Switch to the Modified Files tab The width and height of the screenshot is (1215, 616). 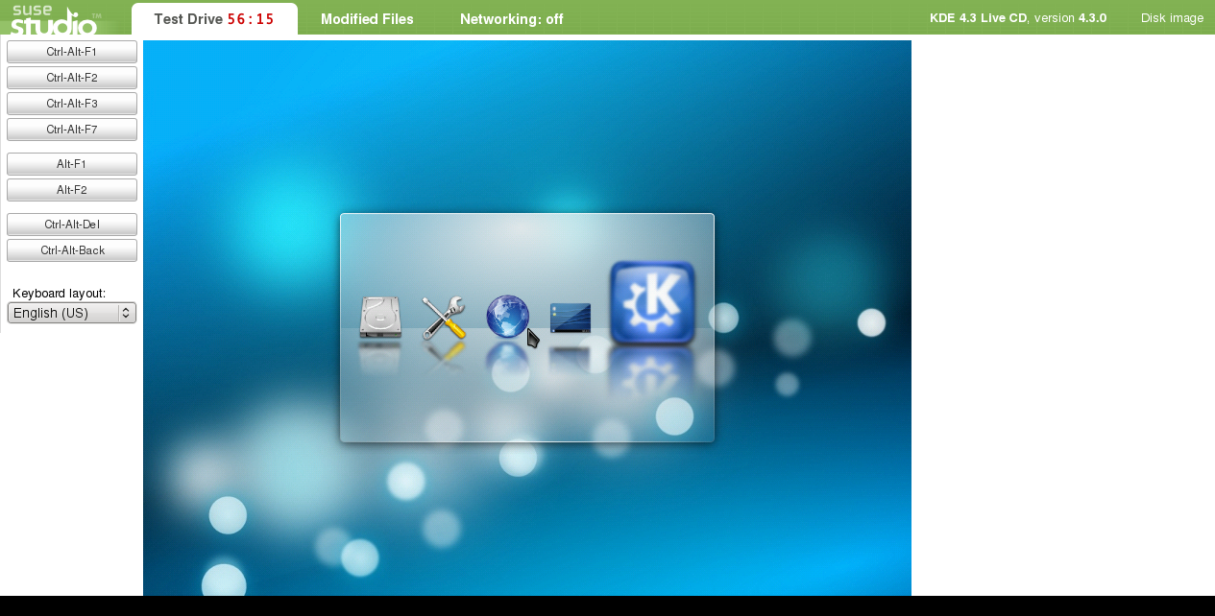click(367, 19)
